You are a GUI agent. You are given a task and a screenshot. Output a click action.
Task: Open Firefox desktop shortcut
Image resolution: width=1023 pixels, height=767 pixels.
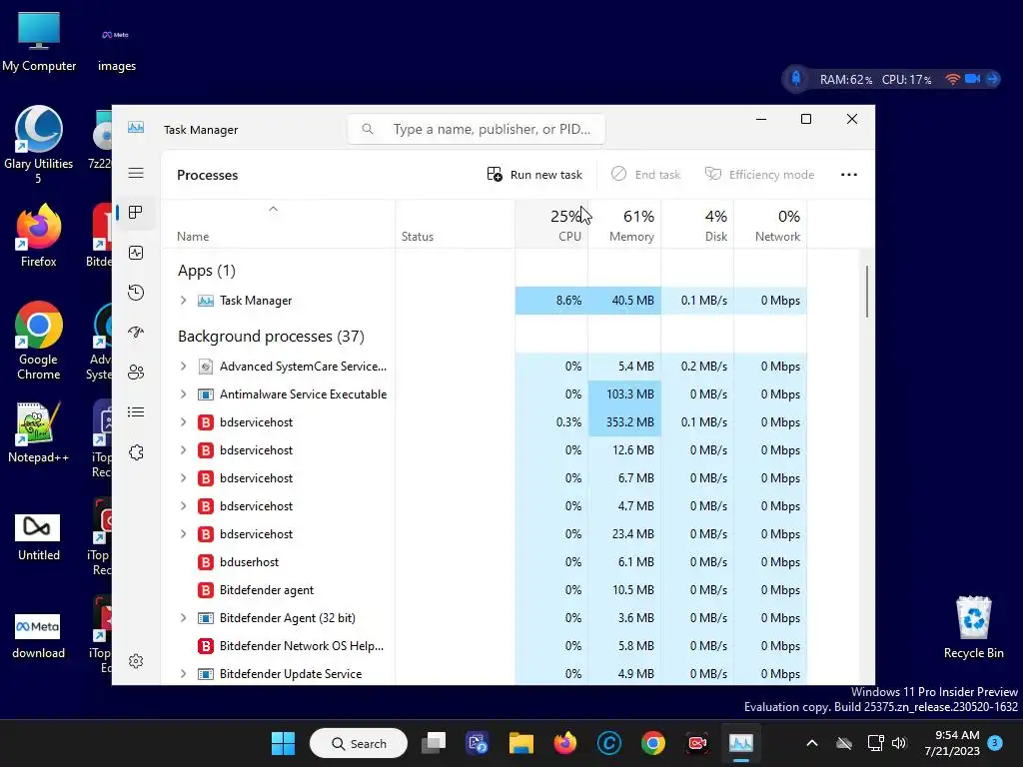[x=39, y=235]
